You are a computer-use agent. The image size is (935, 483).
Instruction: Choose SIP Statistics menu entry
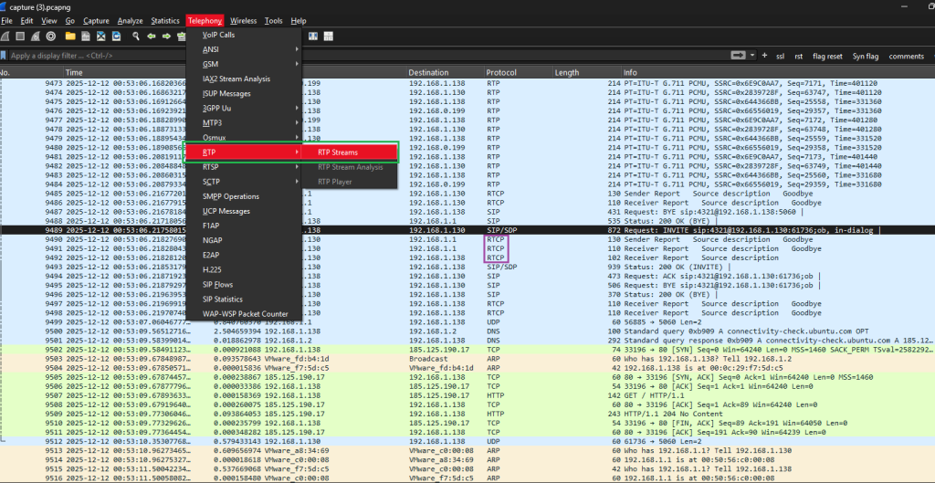coord(243,299)
